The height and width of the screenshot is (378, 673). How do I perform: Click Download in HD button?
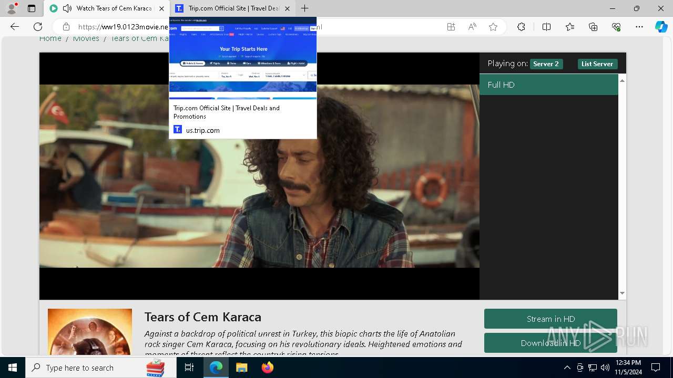click(550, 343)
